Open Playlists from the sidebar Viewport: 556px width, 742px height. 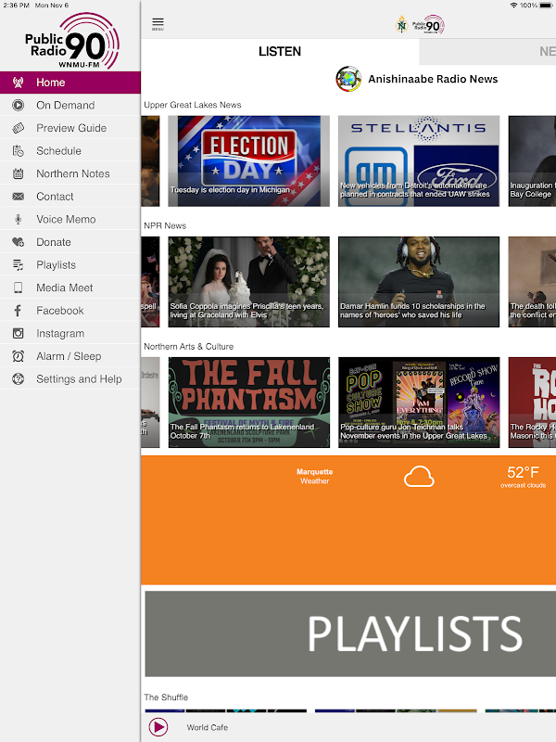pyautogui.click(x=70, y=265)
